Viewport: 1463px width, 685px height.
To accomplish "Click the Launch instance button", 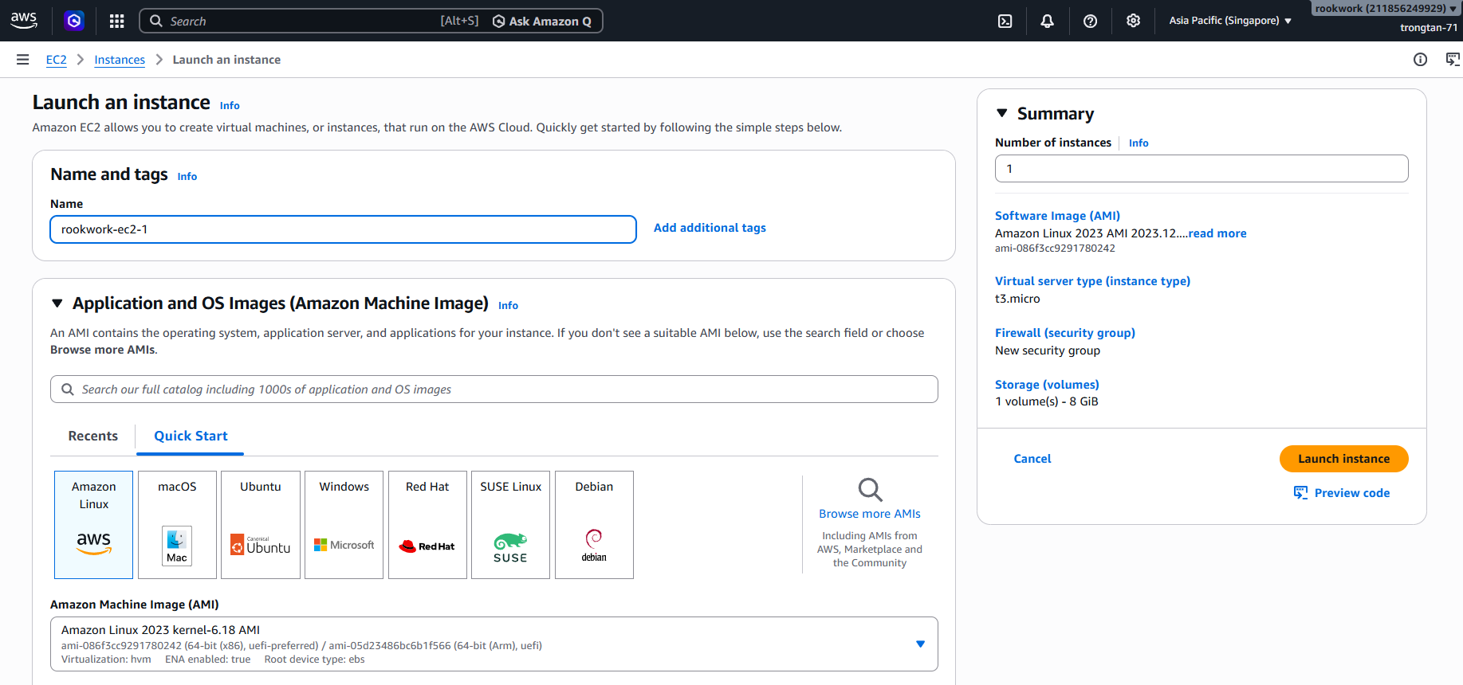I will click(x=1344, y=459).
